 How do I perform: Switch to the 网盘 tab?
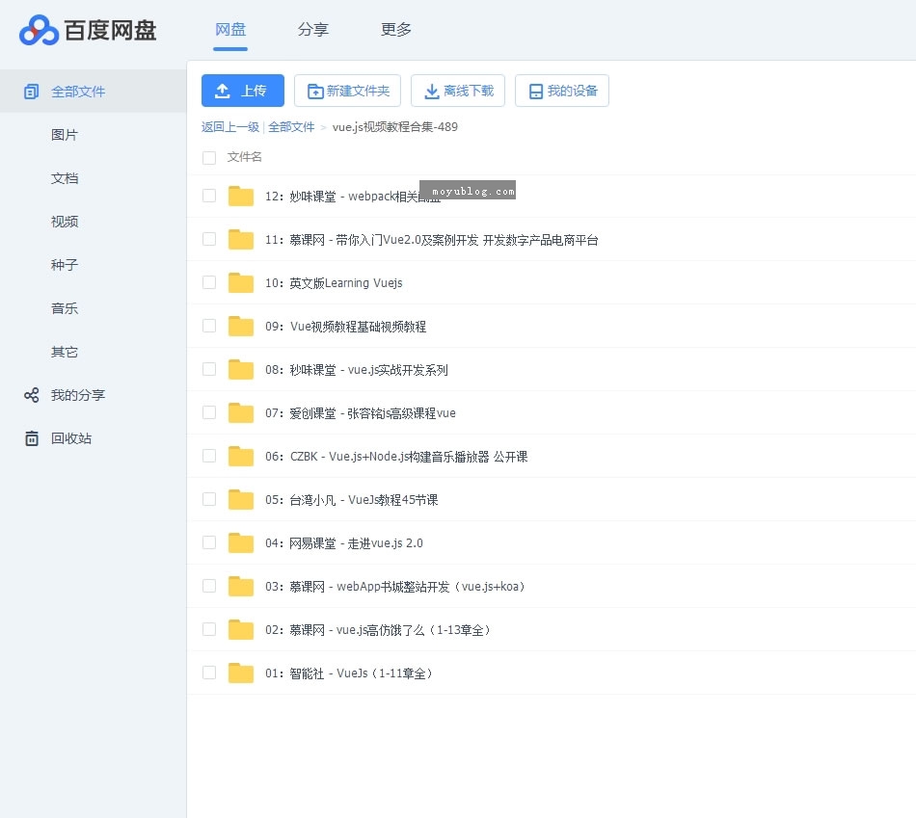(230, 29)
